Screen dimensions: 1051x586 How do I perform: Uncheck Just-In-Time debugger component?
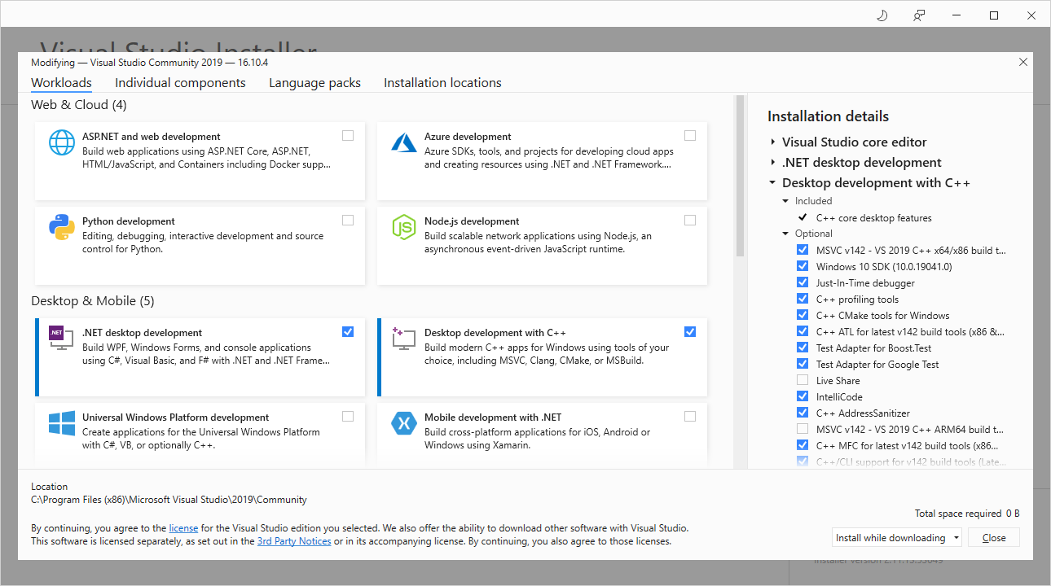pos(803,283)
